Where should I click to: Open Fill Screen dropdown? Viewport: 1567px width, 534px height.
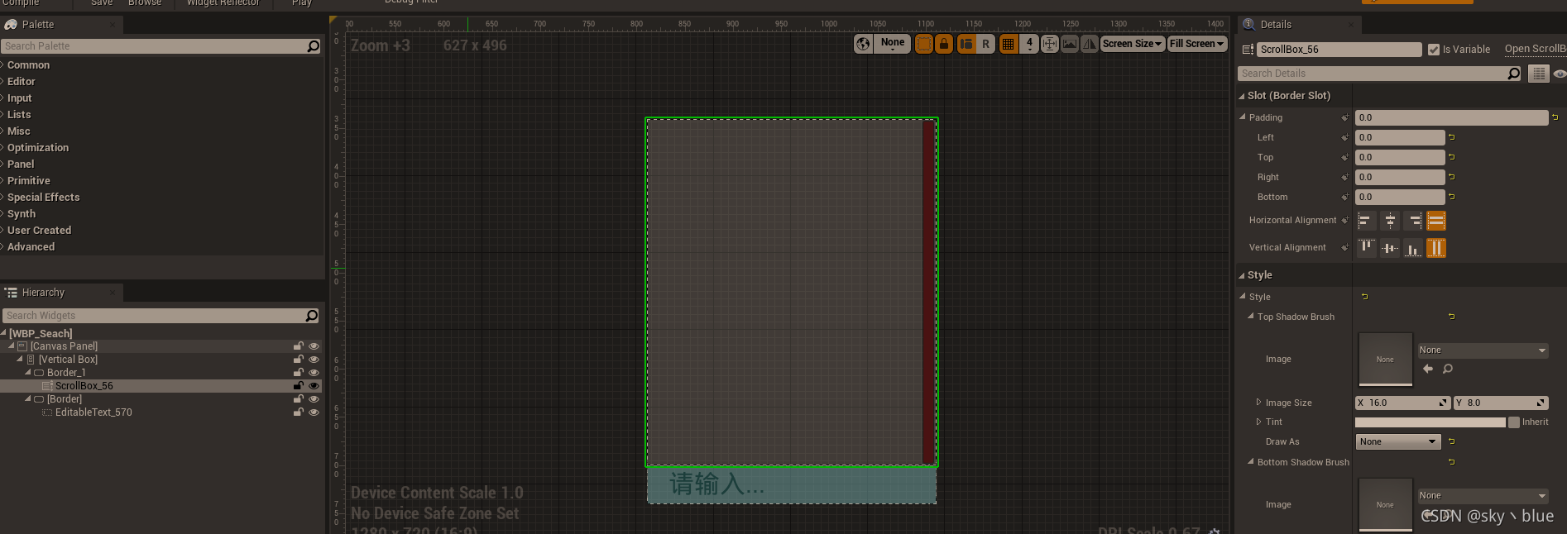pos(1196,44)
